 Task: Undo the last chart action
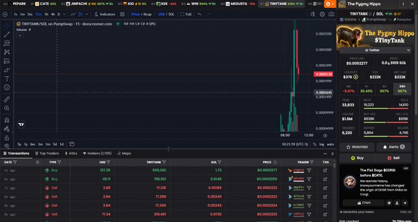click(x=200, y=14)
